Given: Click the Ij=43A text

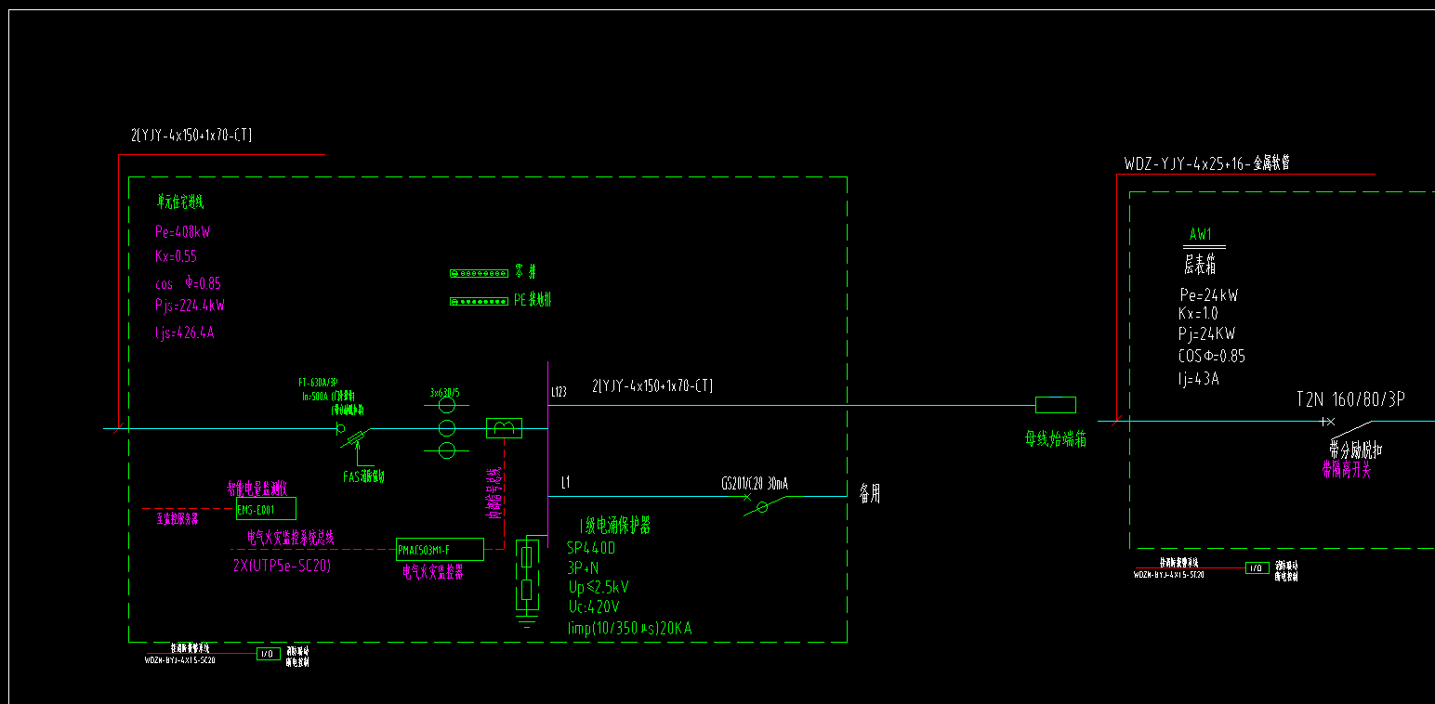Looking at the screenshot, I should (1199, 378).
